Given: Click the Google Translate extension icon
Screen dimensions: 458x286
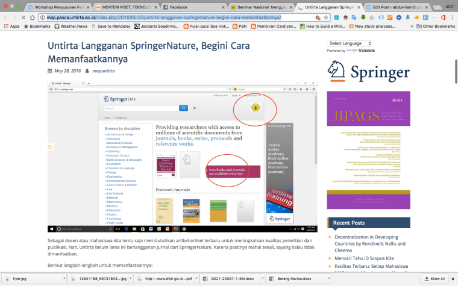Looking at the screenshot, I should pos(354,17).
